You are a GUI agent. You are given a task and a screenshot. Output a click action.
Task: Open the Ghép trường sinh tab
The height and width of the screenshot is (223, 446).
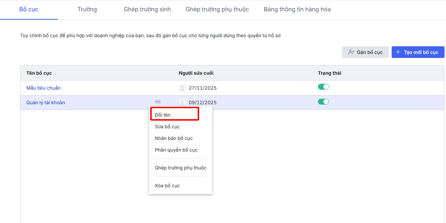147,9
